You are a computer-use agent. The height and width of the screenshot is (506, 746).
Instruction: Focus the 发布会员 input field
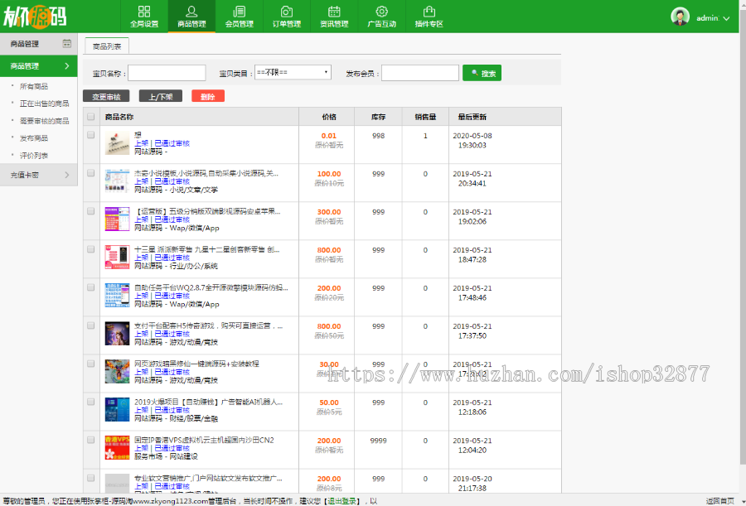tap(420, 73)
